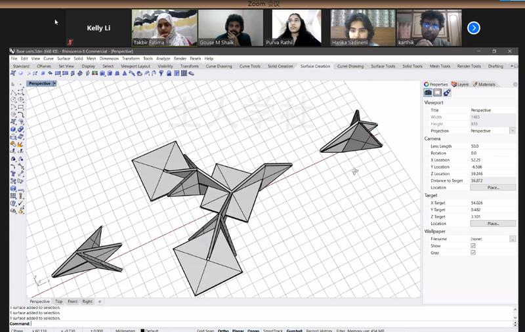Toggle Gumball in status bar
525x332 pixels.
294,330
